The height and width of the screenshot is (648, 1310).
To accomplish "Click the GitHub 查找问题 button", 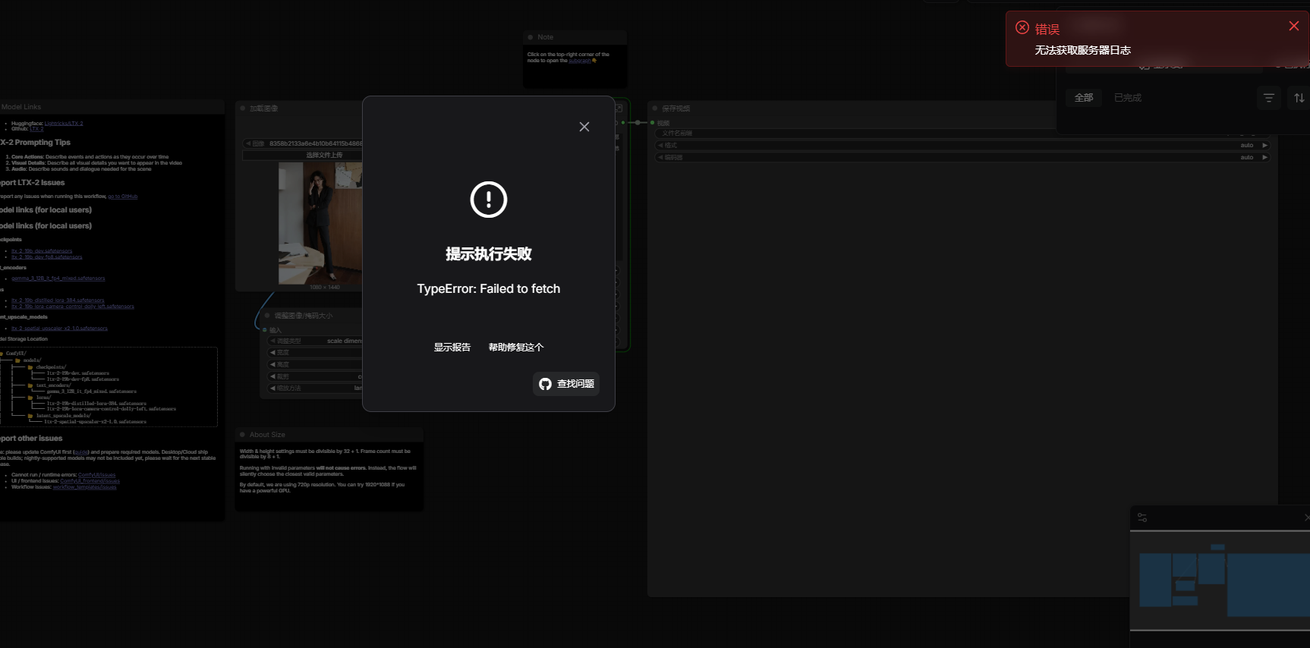I will (x=566, y=384).
